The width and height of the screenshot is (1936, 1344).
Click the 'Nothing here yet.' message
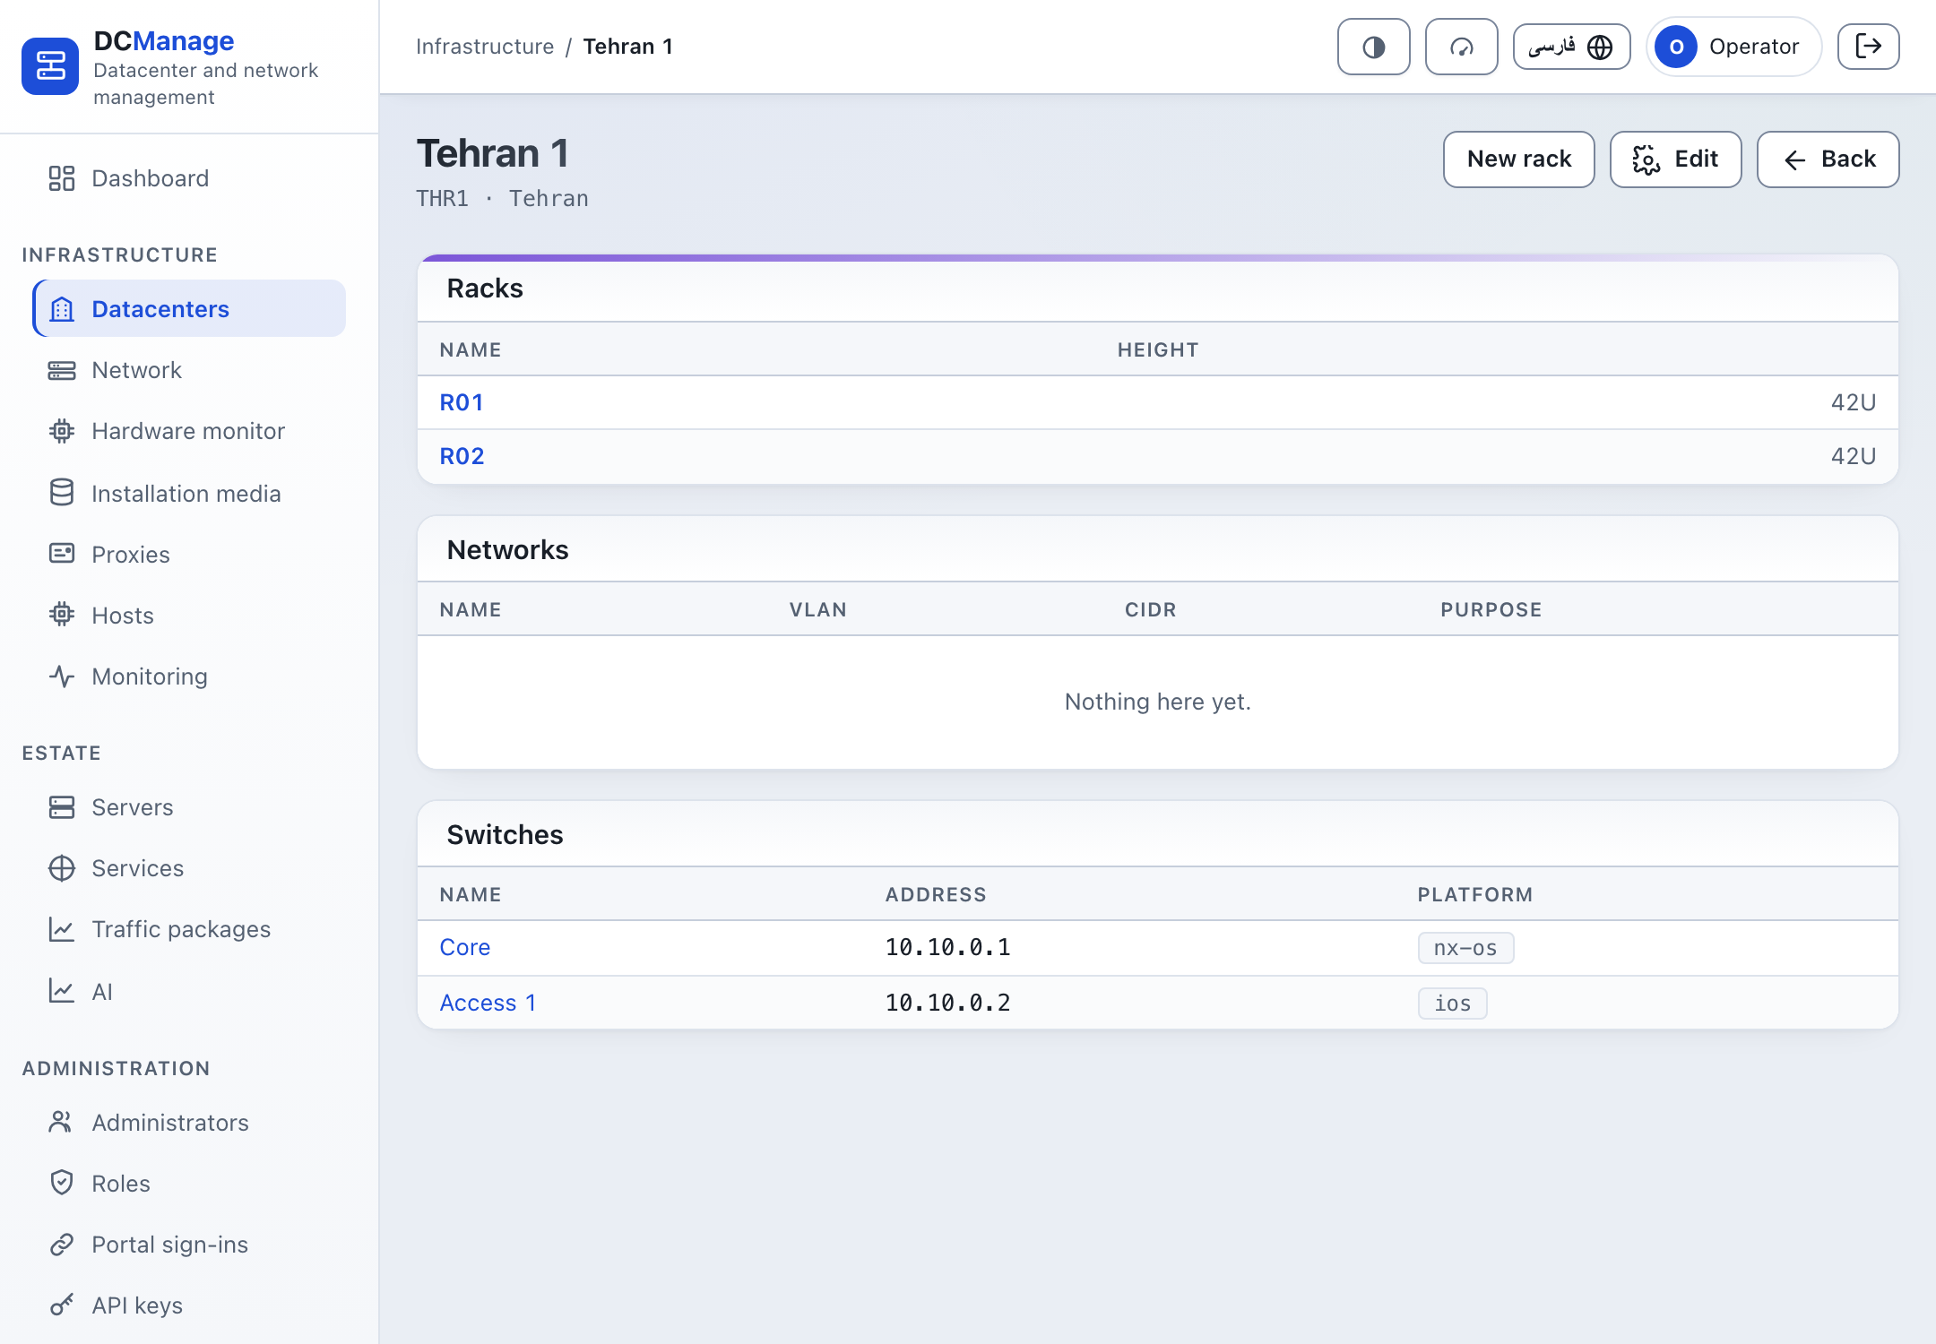[x=1157, y=702]
